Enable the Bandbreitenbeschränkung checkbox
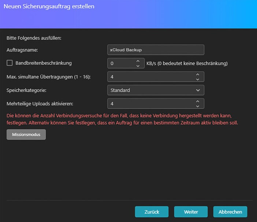 [10, 63]
